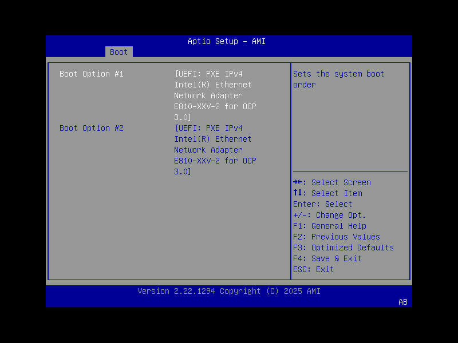Click the E810-XXV-2 adapter text
The height and width of the screenshot is (343, 458).
(x=215, y=106)
